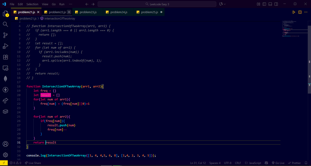This screenshot has height=166, width=311.
Task: Open the Selection menu
Action: [32, 4]
